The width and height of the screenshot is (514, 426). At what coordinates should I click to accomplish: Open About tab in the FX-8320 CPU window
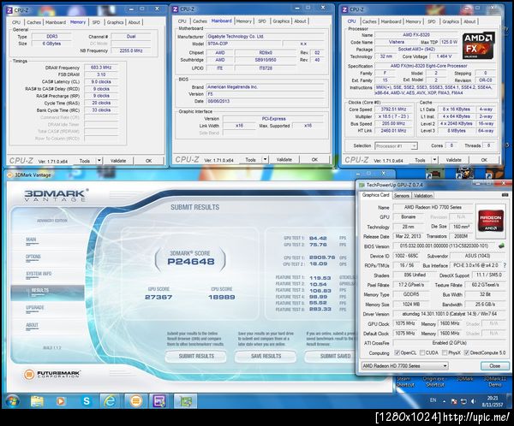coord(469,21)
